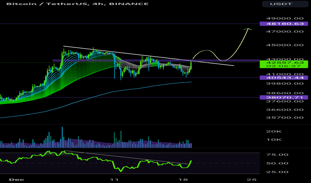Click the USDT currency button
Viewport: 311px width, 183px height.
285,4
